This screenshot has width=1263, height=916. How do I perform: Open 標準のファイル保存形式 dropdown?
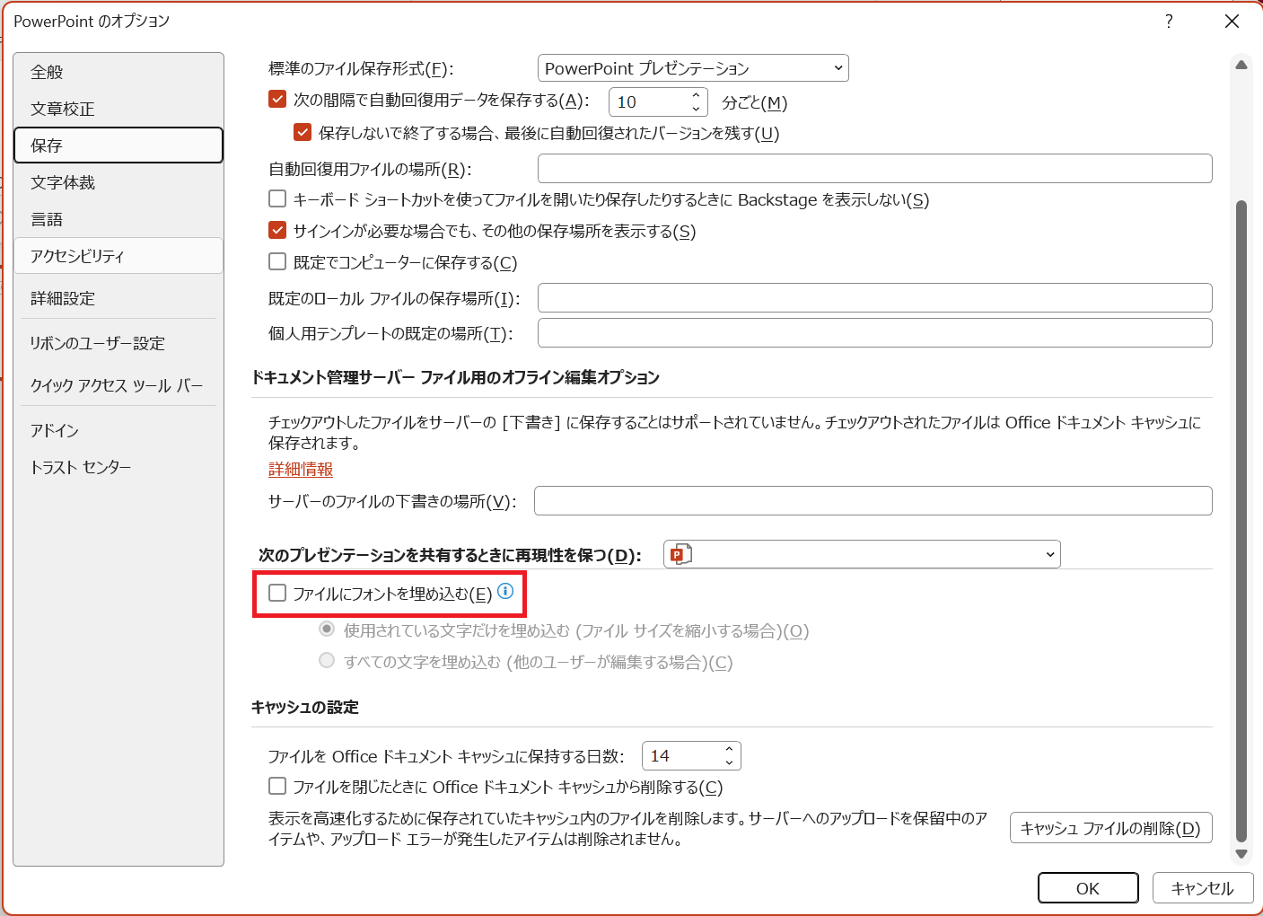[693, 68]
